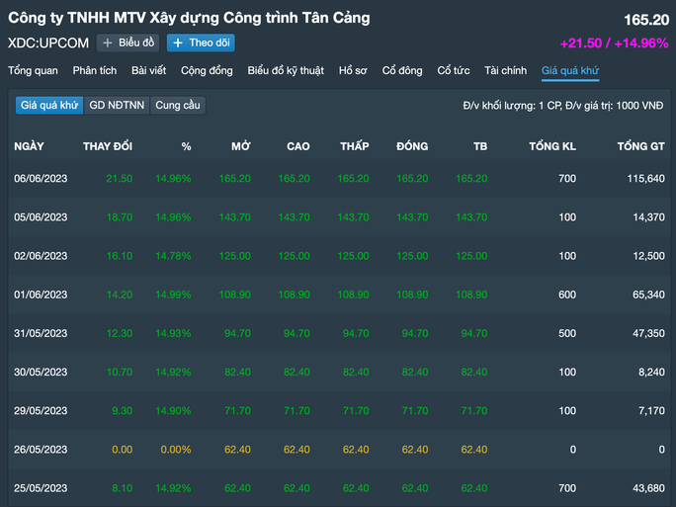
Task: Select the 05/06/2023 date cell
Action: [x=41, y=217]
